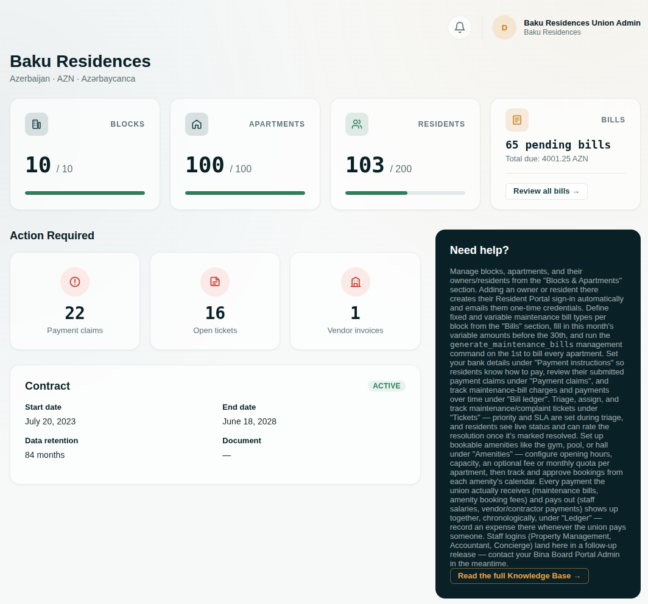
Task: Click the Payment claims alert icon
Action: point(75,282)
